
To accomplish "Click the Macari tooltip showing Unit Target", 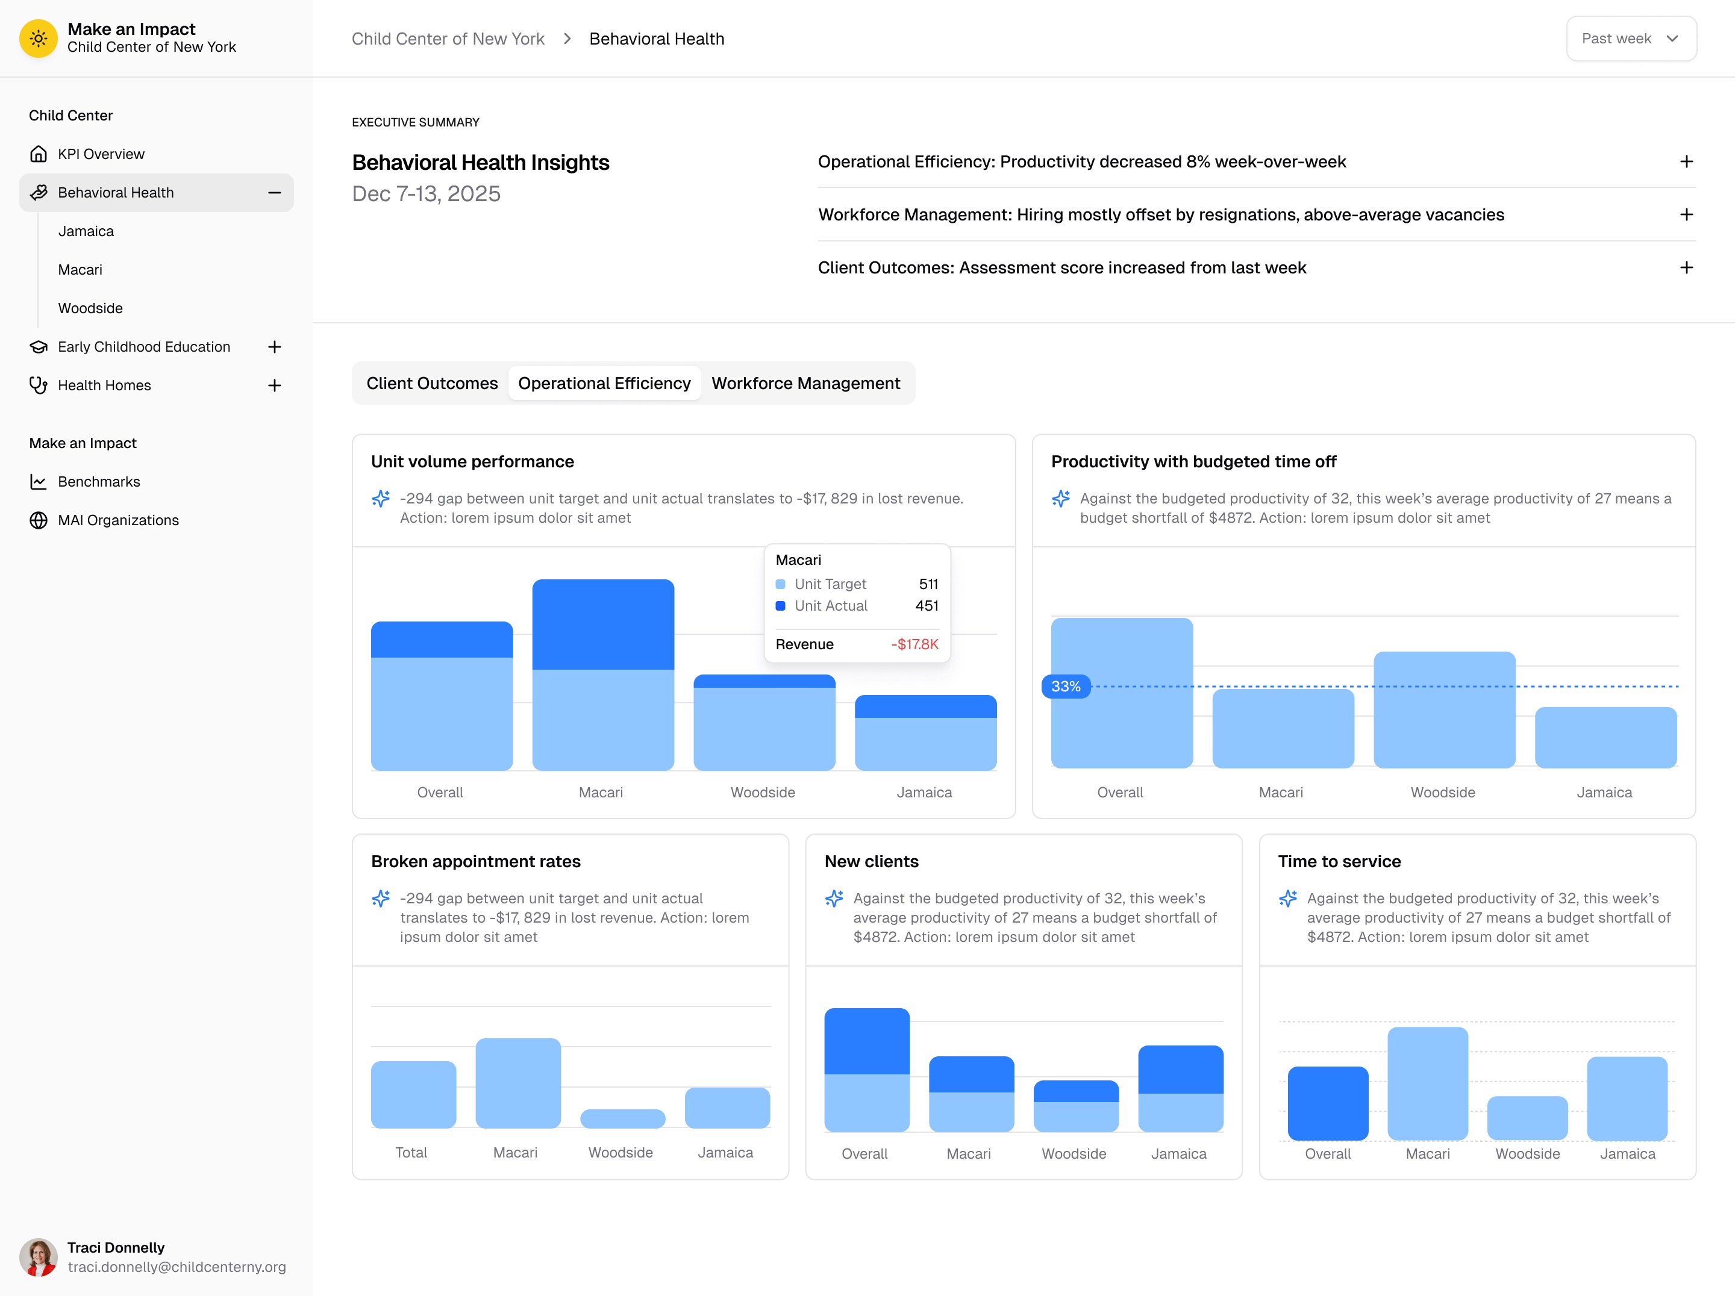I will point(857,600).
